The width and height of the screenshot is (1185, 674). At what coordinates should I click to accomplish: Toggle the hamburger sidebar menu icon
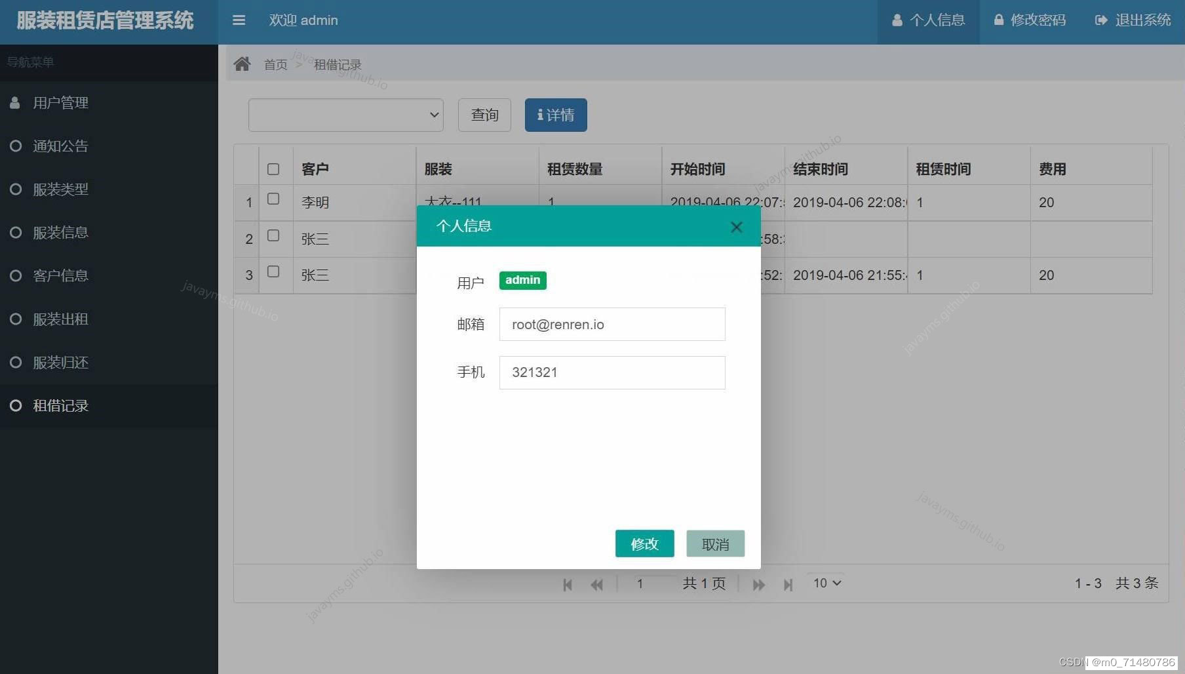coord(239,20)
